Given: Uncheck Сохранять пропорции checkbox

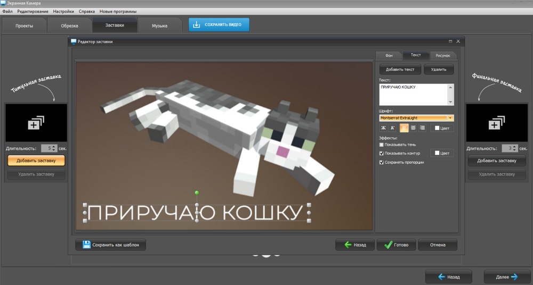Looking at the screenshot, I should pos(382,162).
